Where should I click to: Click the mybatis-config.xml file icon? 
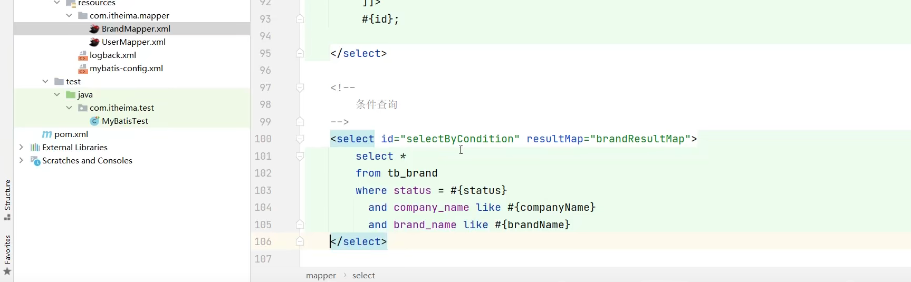(83, 69)
